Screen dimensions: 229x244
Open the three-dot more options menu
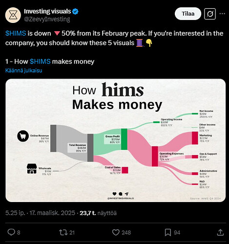pyautogui.click(x=222, y=14)
